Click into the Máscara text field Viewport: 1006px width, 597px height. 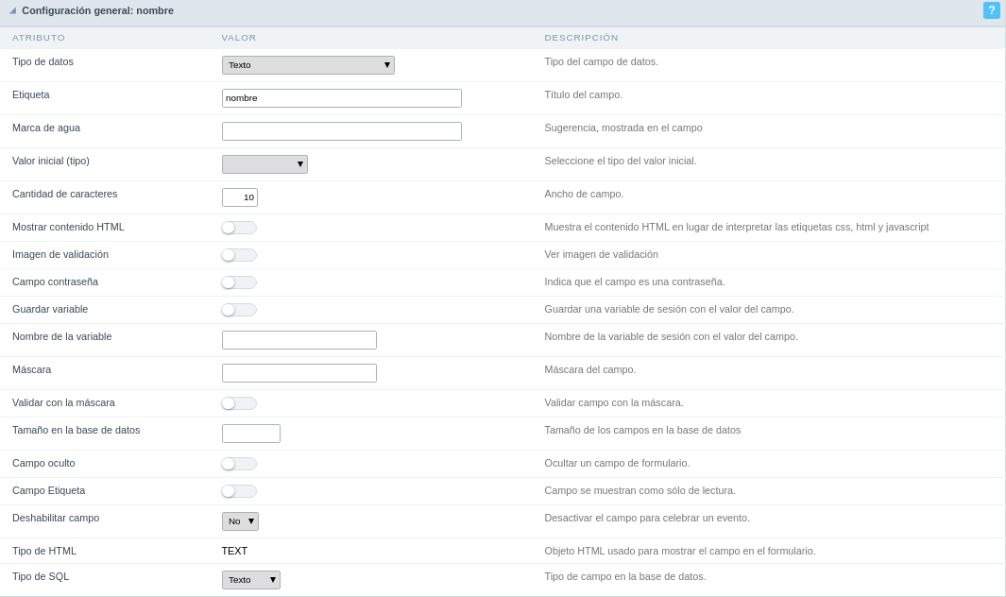coord(298,373)
